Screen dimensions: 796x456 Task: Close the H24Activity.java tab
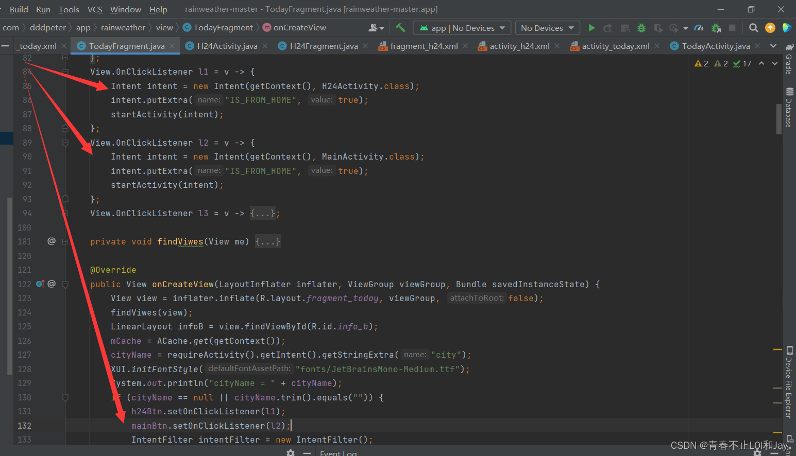pos(265,46)
